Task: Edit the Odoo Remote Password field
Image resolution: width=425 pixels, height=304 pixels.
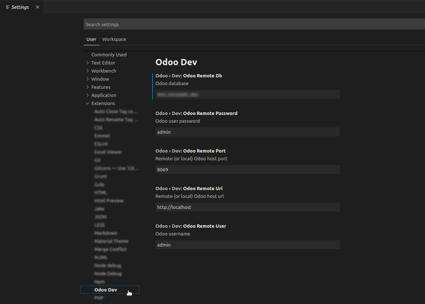Action: 247,132
